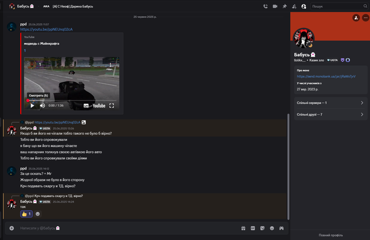Viewport: 370px width, 240px height.
Task: Click the video progress bar
Action: [72, 100]
